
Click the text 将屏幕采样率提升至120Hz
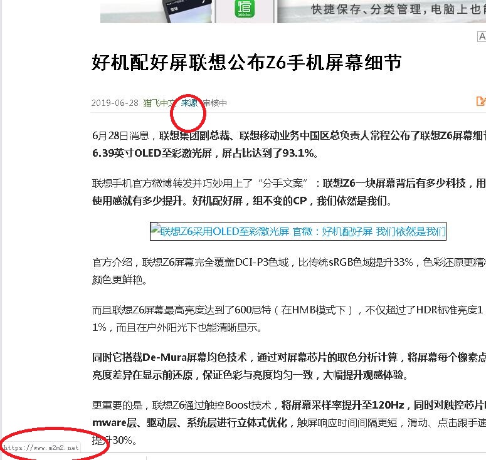(343, 405)
